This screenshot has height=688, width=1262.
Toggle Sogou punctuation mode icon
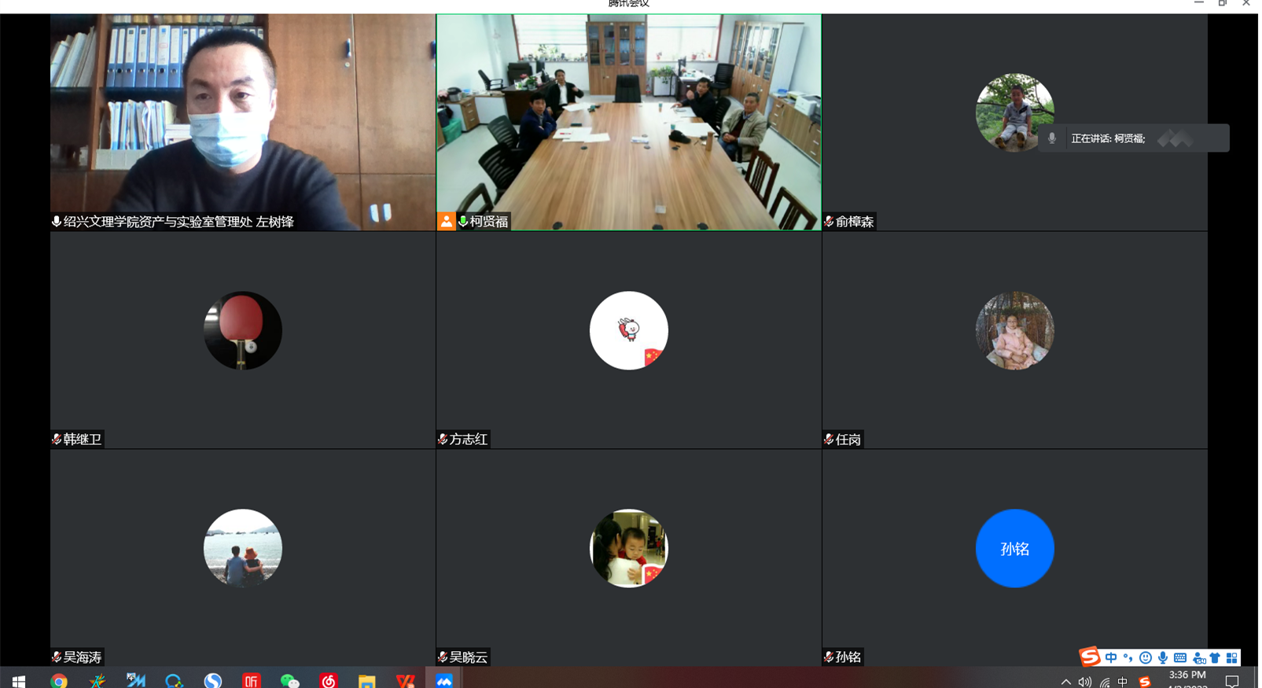coord(1128,657)
